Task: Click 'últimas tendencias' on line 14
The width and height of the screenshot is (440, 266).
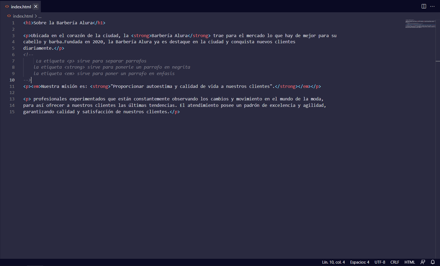Action: tap(152, 105)
